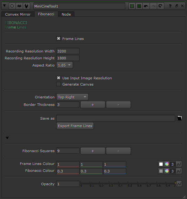Switch to the Node tab
The image size is (187, 199).
[66, 14]
